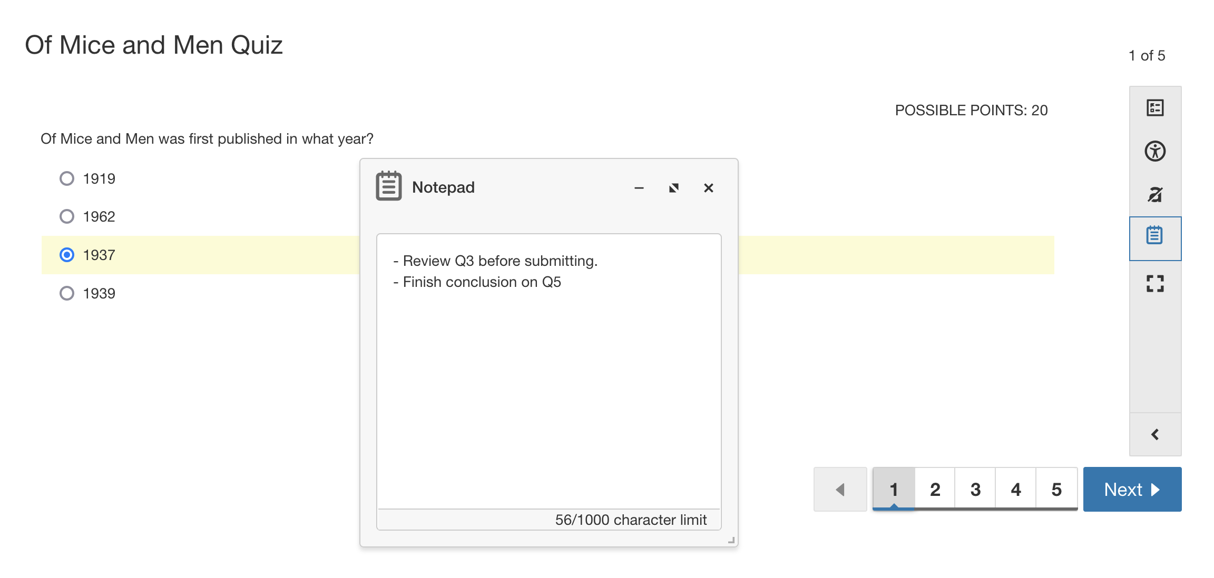Jump to question 3
Image resolution: width=1214 pixels, height=578 pixels.
[x=975, y=489]
